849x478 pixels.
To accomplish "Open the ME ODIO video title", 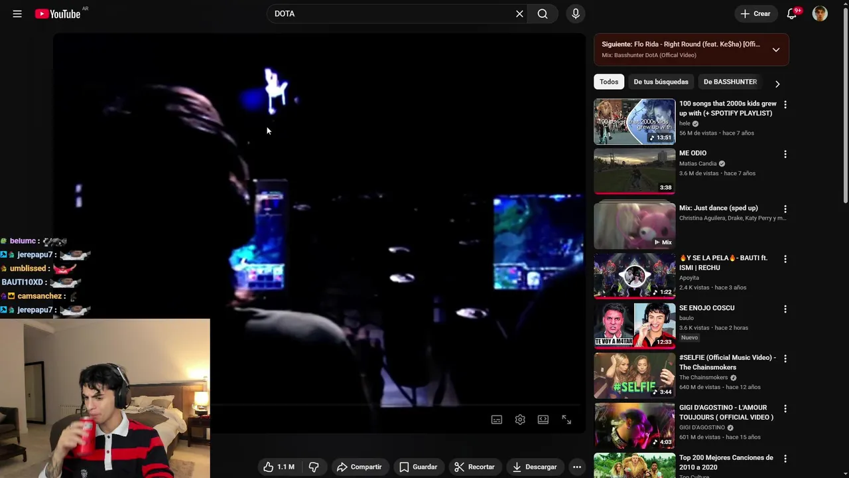I will (692, 153).
